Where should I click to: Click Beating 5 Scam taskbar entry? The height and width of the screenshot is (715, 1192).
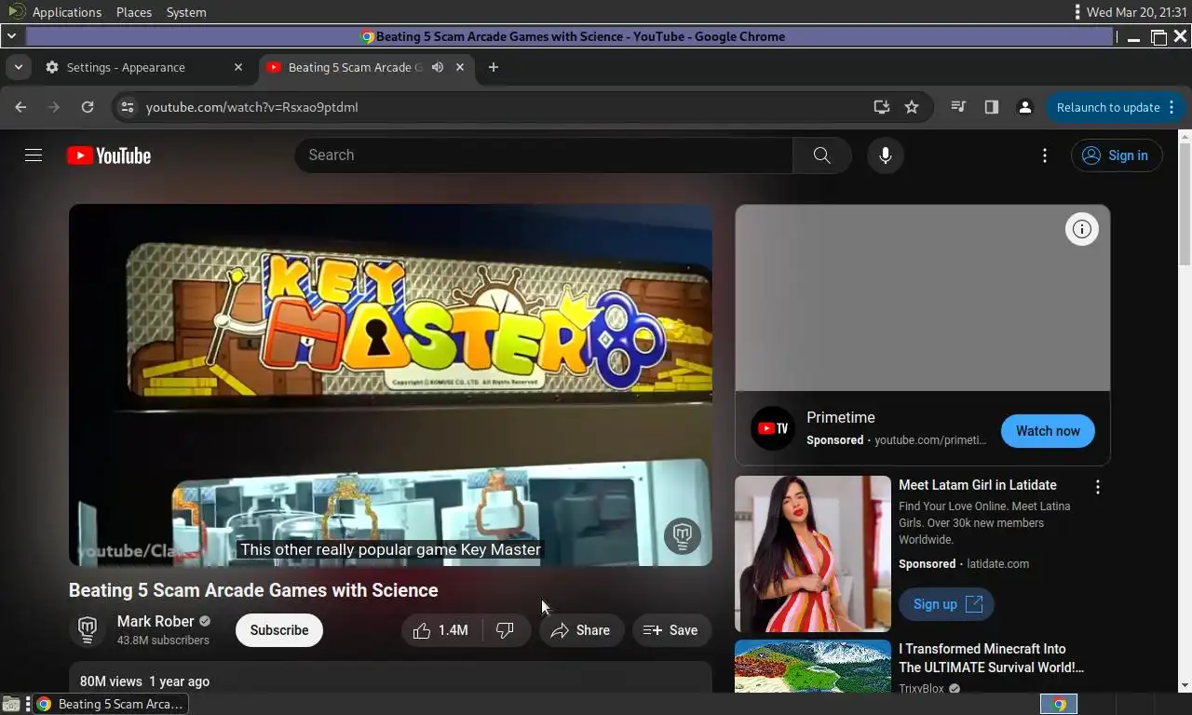point(111,704)
